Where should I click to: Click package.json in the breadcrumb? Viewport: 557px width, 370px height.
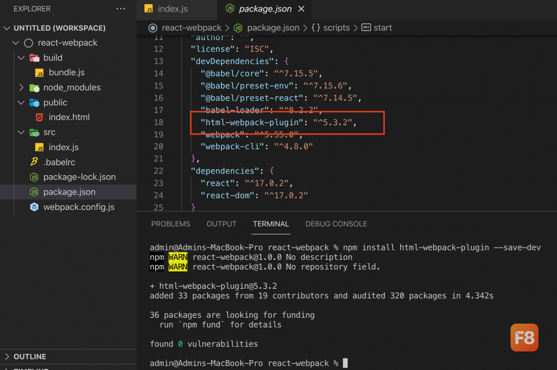coord(273,28)
